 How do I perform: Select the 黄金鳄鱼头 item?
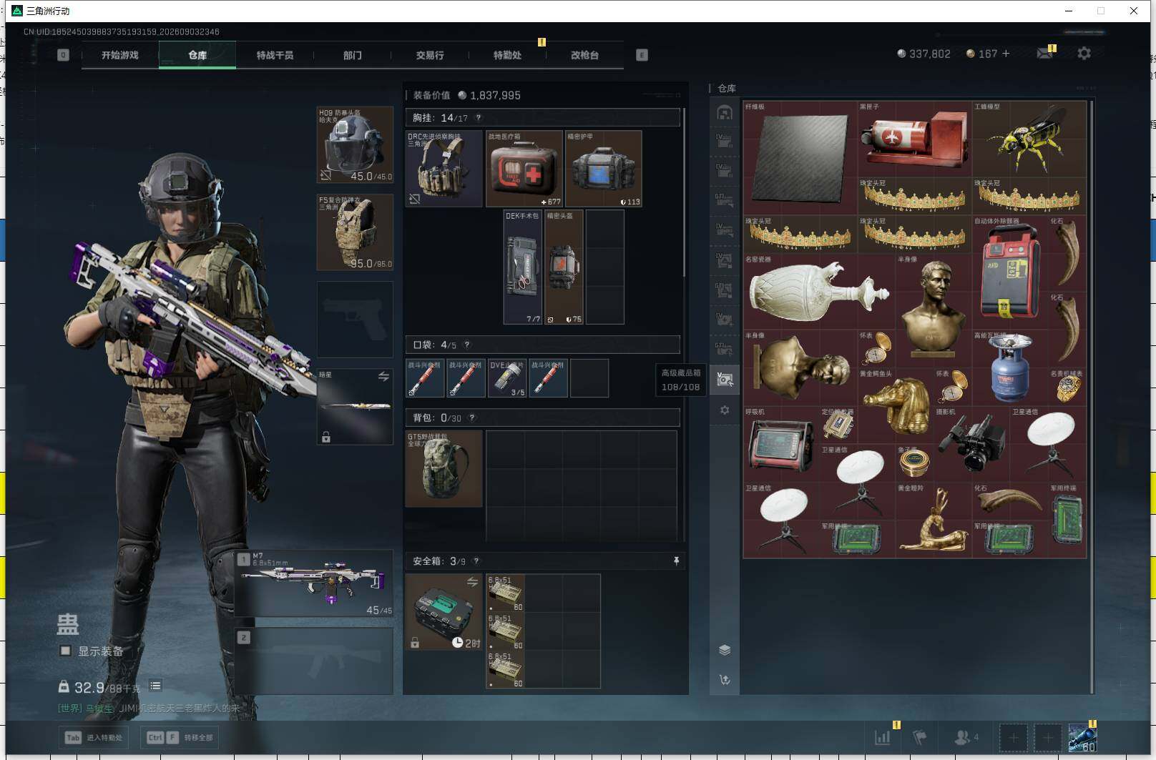click(x=896, y=405)
